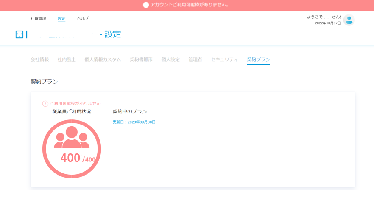374x201 pixels.
Task: Open the 設定 menu
Action: [61, 18]
